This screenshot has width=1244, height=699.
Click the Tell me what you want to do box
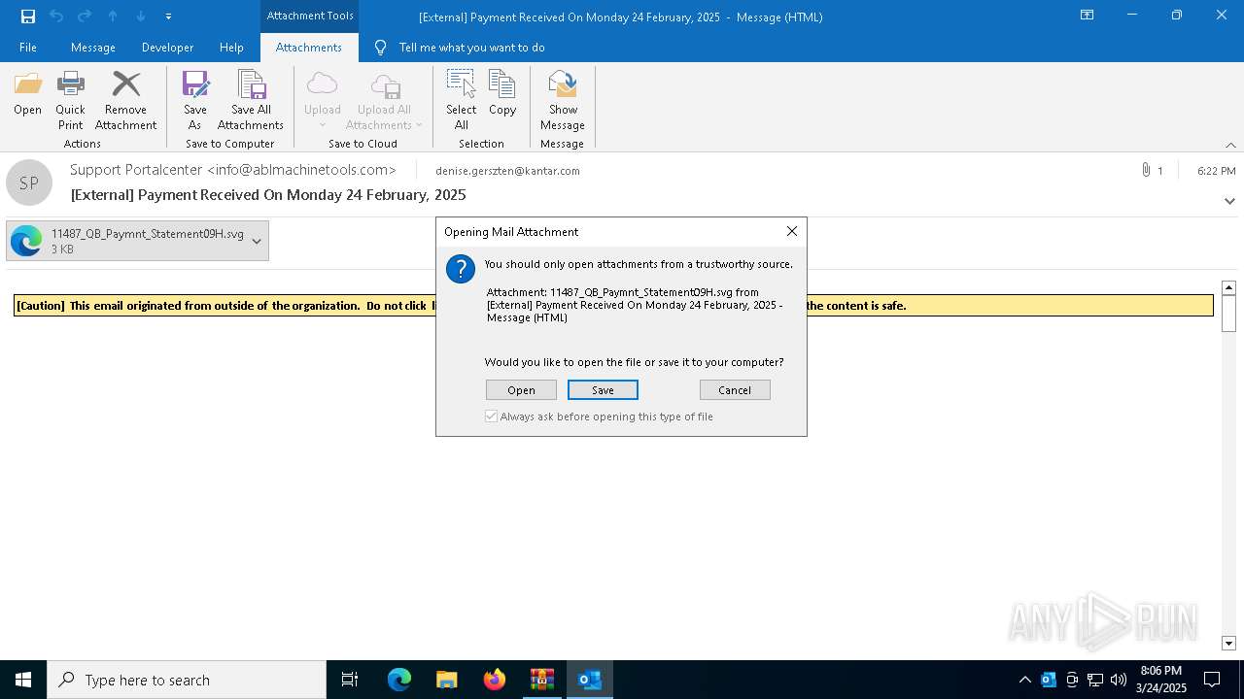click(471, 48)
